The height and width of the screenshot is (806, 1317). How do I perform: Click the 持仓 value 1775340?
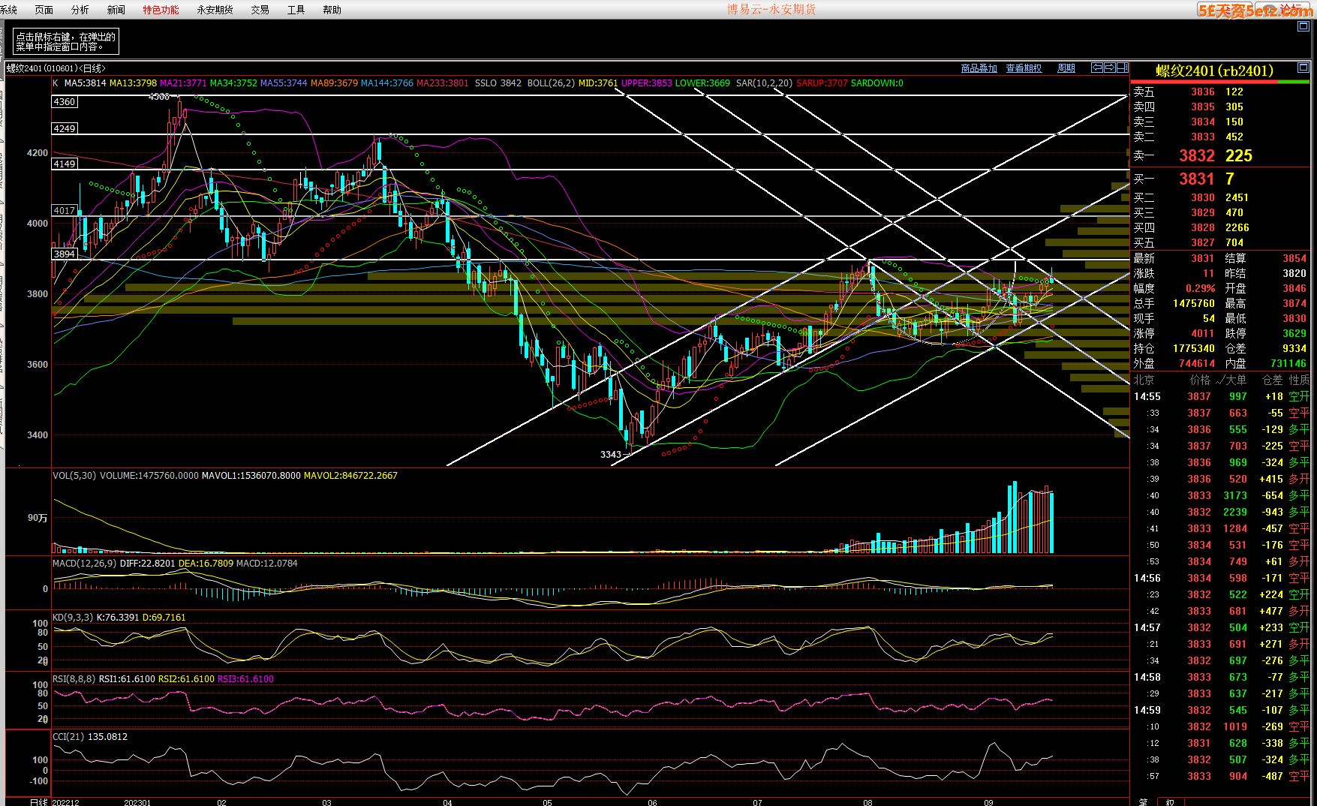1194,349
